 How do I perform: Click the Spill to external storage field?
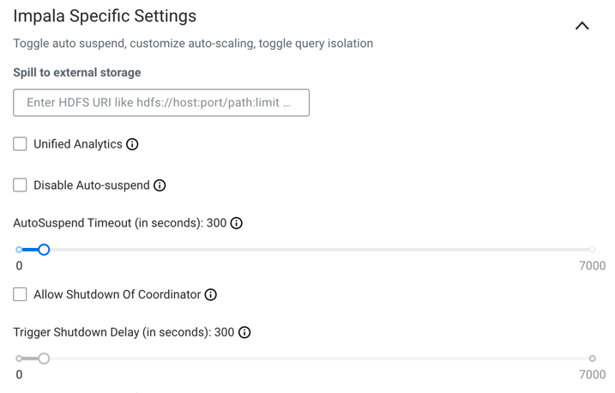pyautogui.click(x=161, y=103)
